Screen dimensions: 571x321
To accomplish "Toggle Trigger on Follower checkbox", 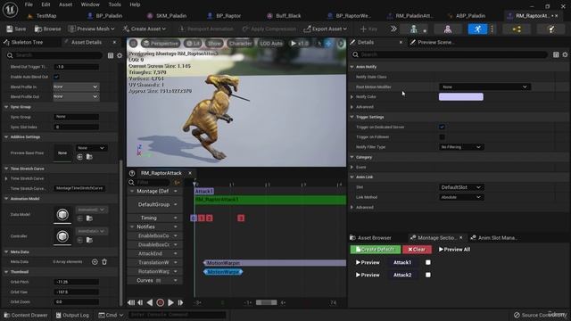I will (442, 136).
